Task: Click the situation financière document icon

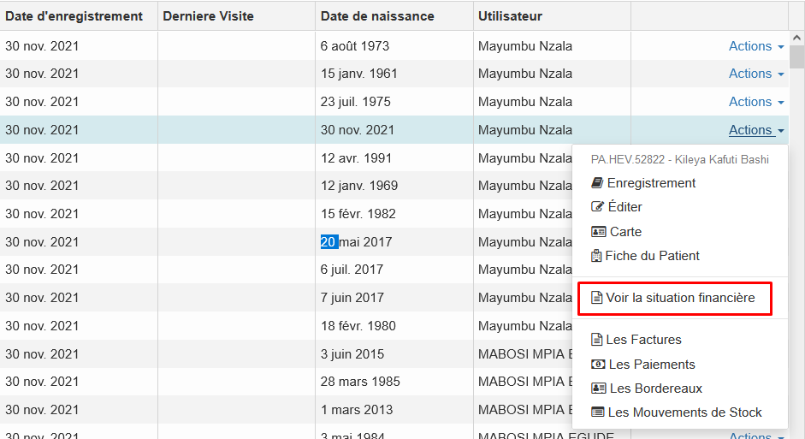Action: [596, 298]
